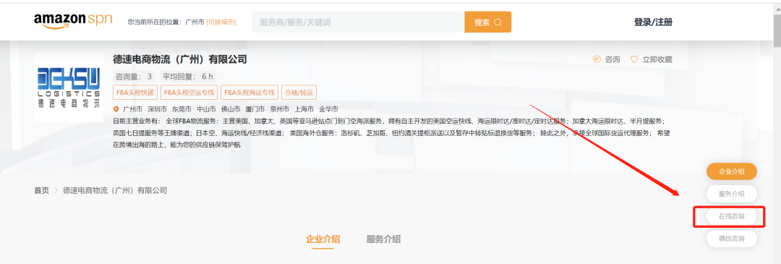781x264 pixels.
Task: Click the magnifier icon in search button
Action: (498, 22)
